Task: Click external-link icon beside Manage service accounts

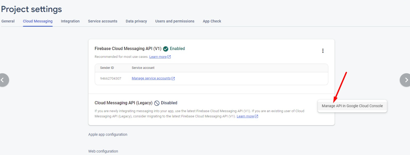Action: tap(173, 79)
